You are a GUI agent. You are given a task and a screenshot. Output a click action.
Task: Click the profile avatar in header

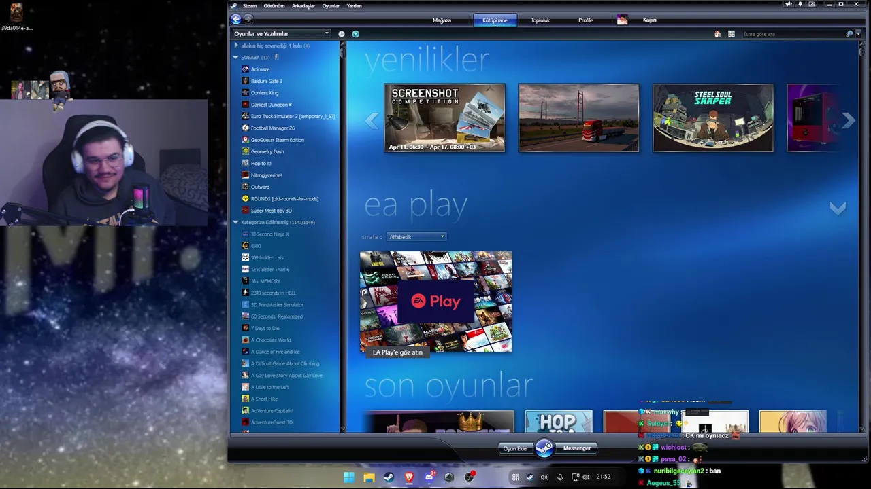pos(622,20)
